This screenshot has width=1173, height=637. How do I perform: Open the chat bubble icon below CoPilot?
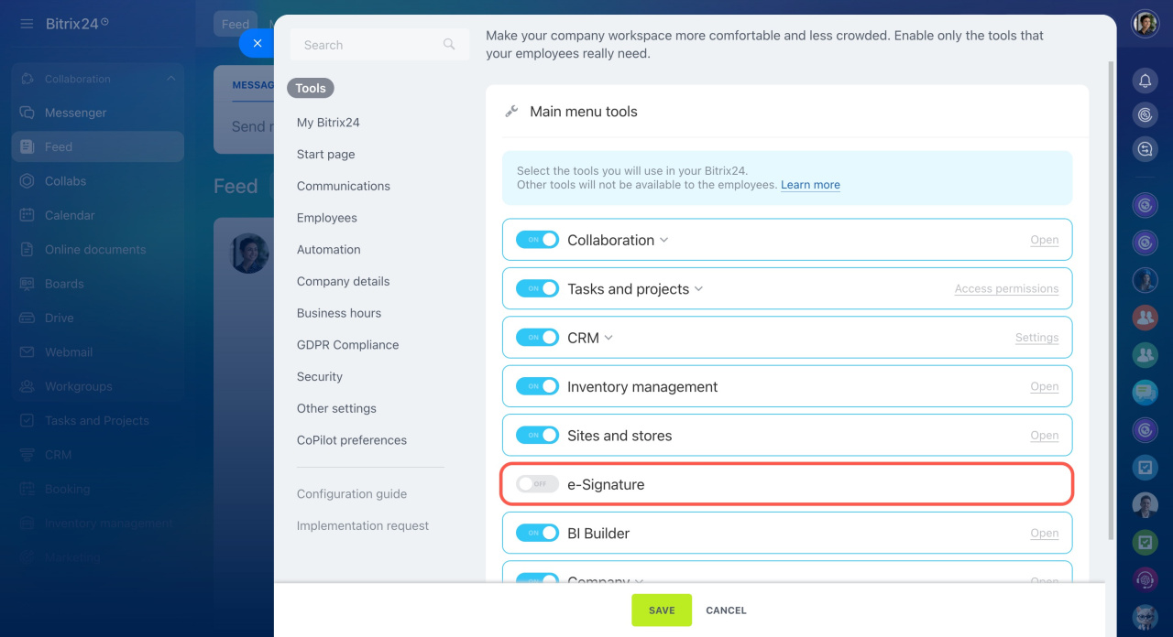pos(1145,148)
